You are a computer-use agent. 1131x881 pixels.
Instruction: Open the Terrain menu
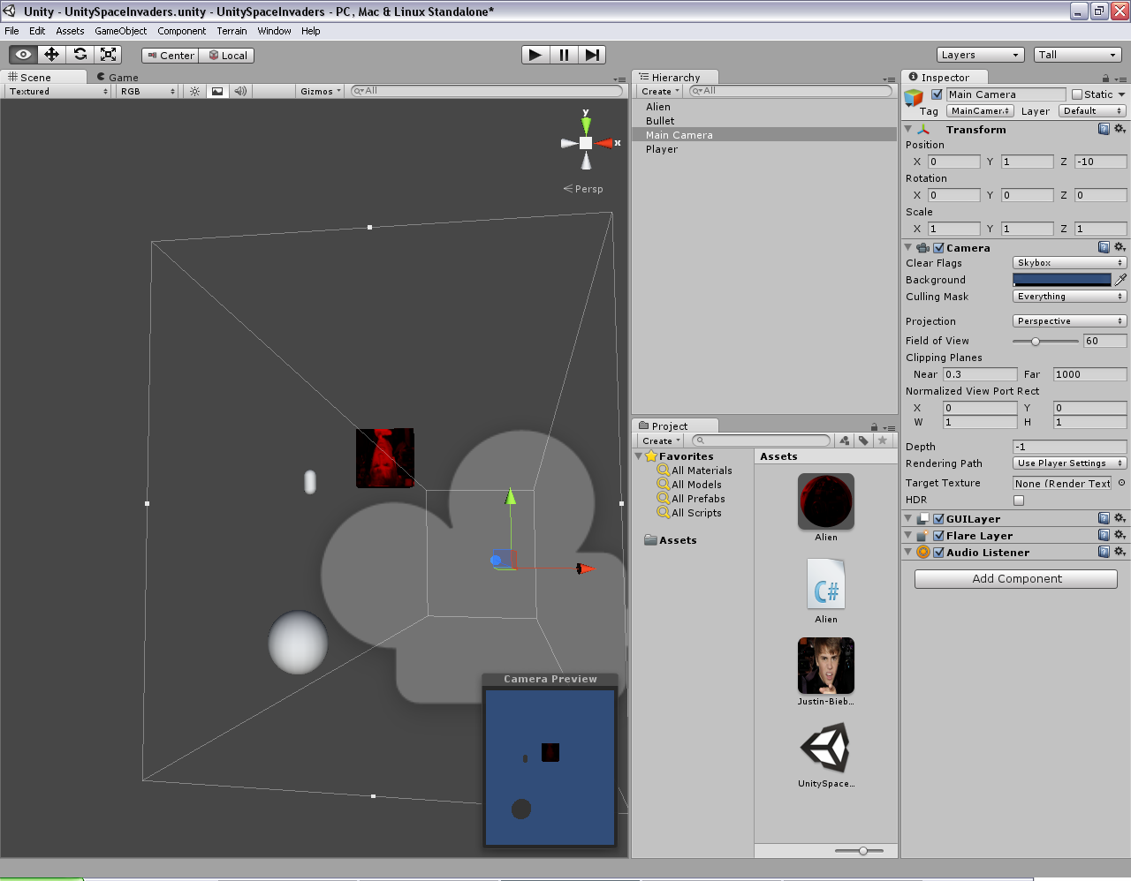click(x=232, y=31)
